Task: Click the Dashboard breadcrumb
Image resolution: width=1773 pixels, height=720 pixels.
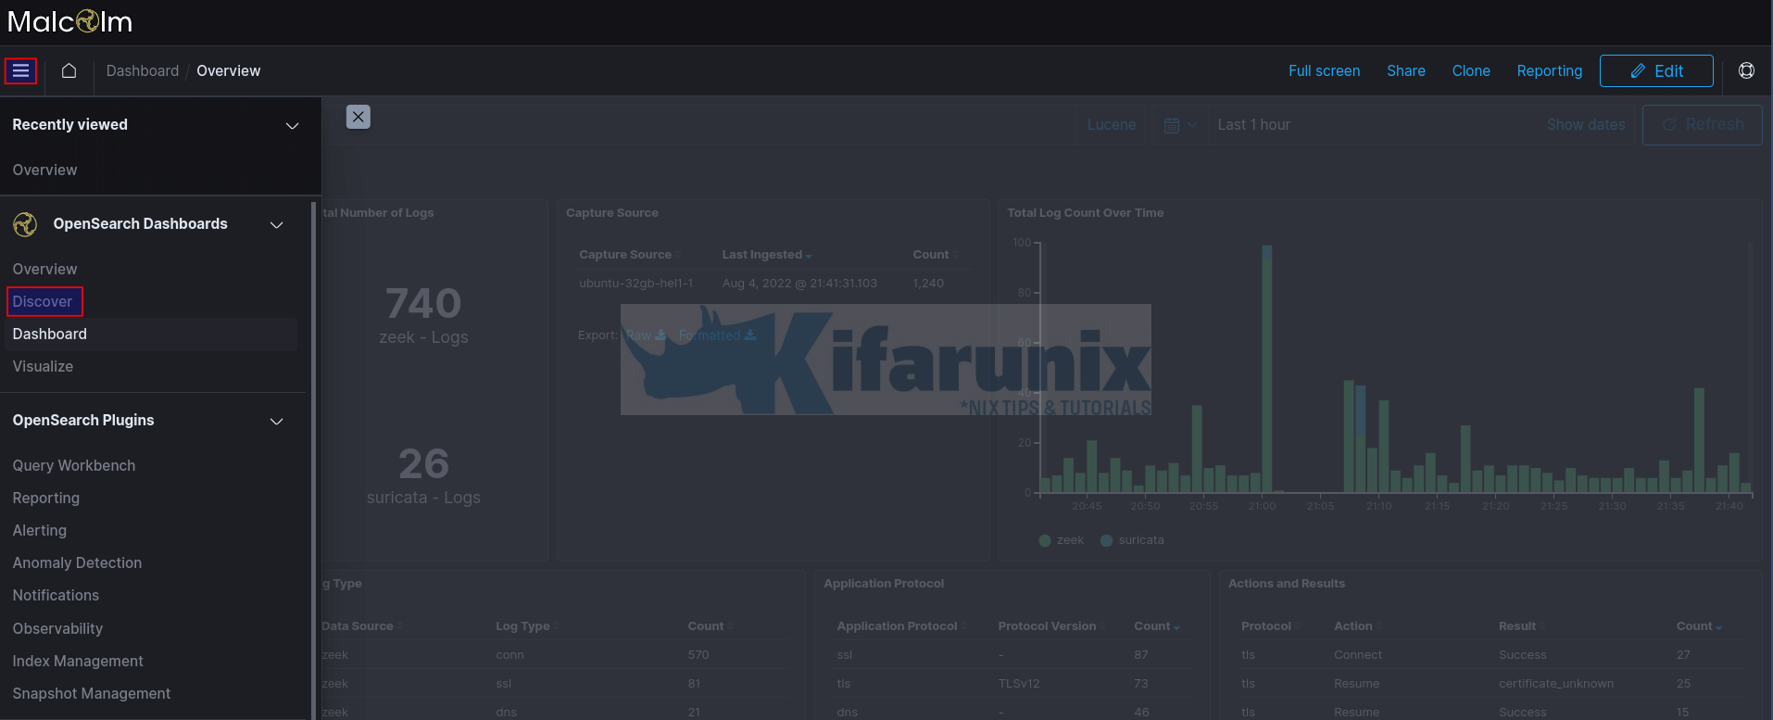Action: (143, 71)
